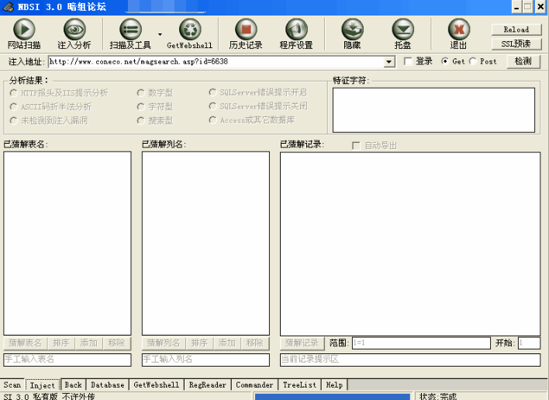This screenshot has width=549, height=400.
Task: Open 历史记录 history records
Action: (x=246, y=34)
